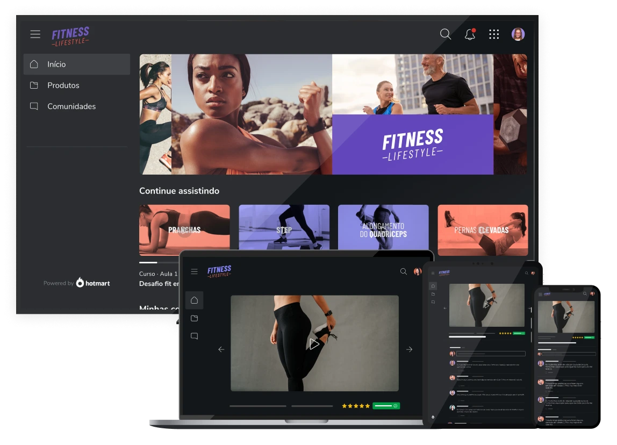Viewport: 617px width, 445px height.
Task: Select the products folder icon in the laptop sidebar
Action: coord(195,318)
